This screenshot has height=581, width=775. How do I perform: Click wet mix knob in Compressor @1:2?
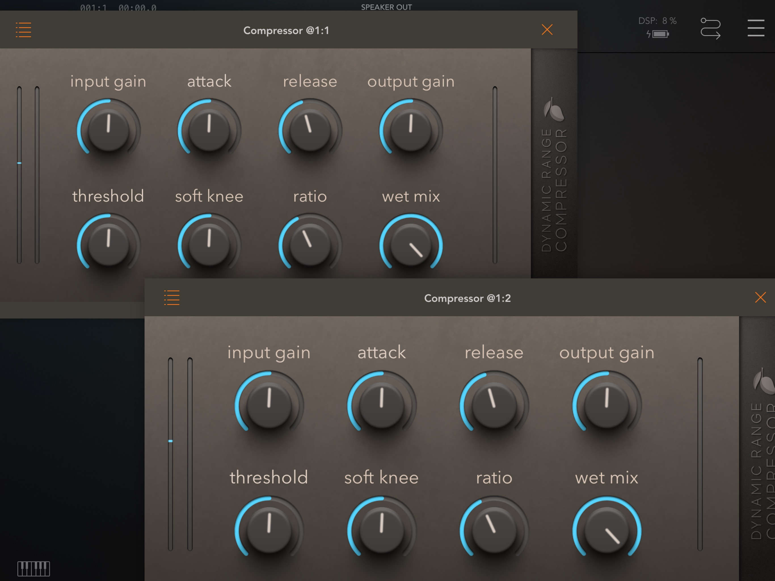pos(607,530)
